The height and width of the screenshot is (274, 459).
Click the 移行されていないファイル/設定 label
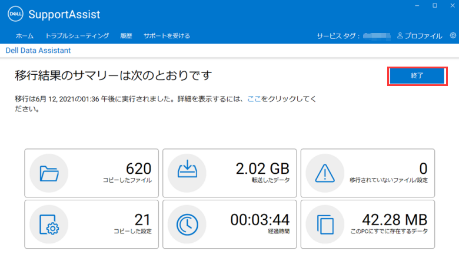coord(388,180)
